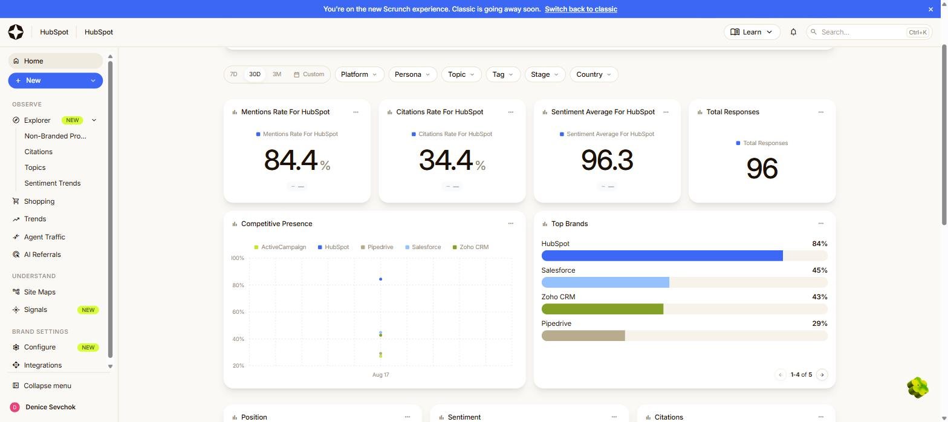948x422 pixels.
Task: Click the Salesforce 45% progress bar
Action: pos(684,282)
